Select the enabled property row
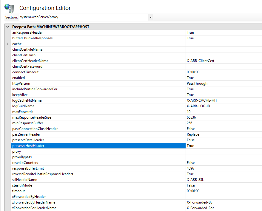This screenshot has height=211, width=262. (19, 78)
